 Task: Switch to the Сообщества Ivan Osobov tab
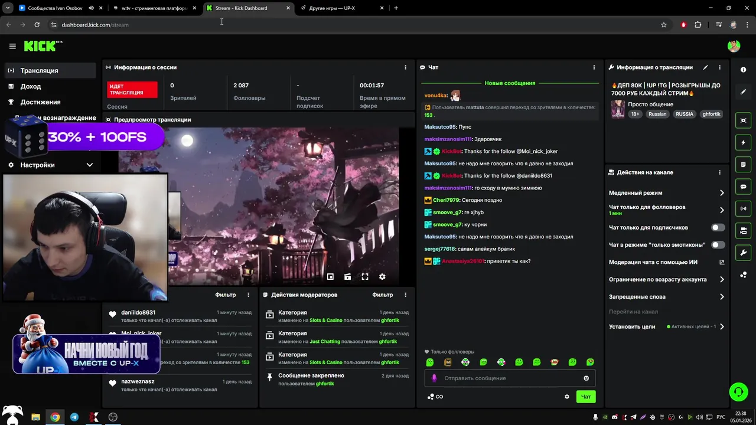(61, 8)
